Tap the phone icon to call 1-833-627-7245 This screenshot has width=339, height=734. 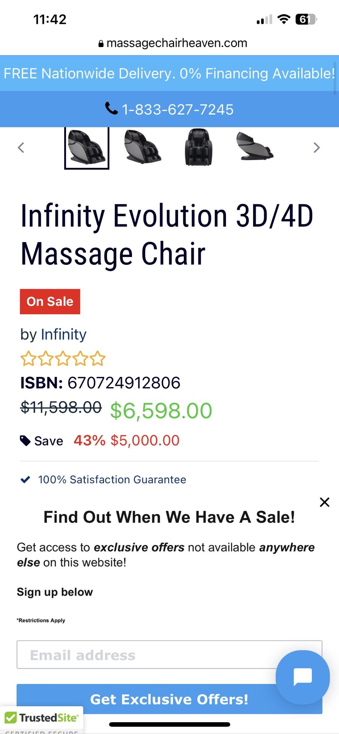coord(111,109)
